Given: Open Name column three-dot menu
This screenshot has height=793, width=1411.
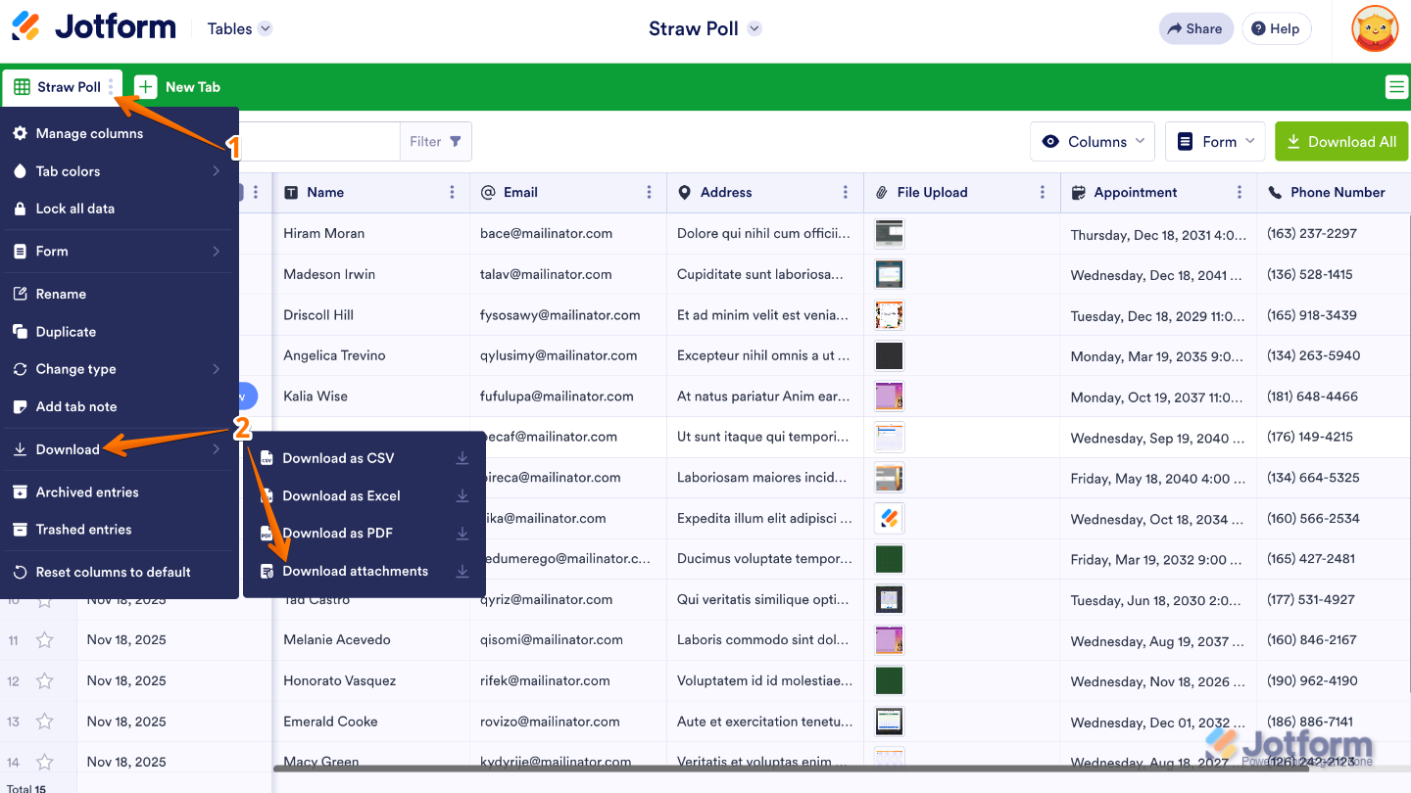Looking at the screenshot, I should (x=452, y=193).
